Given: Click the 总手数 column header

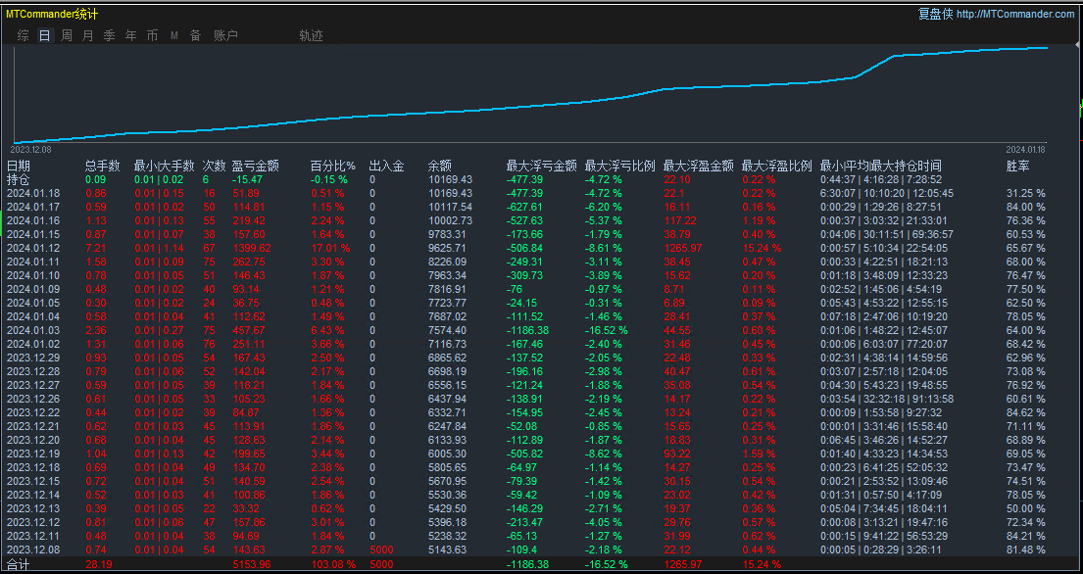Looking at the screenshot, I should (x=102, y=166).
